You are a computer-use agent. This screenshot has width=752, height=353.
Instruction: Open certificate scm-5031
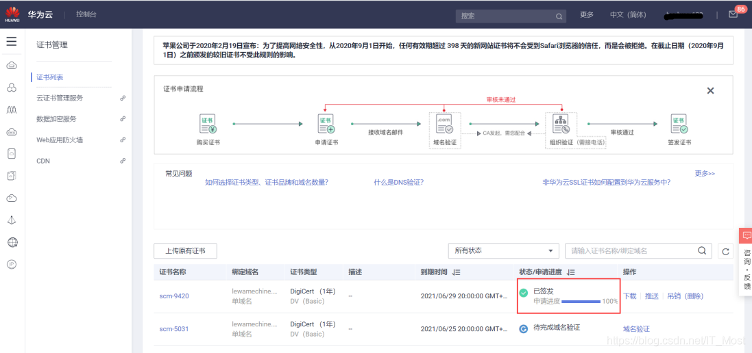pos(174,328)
